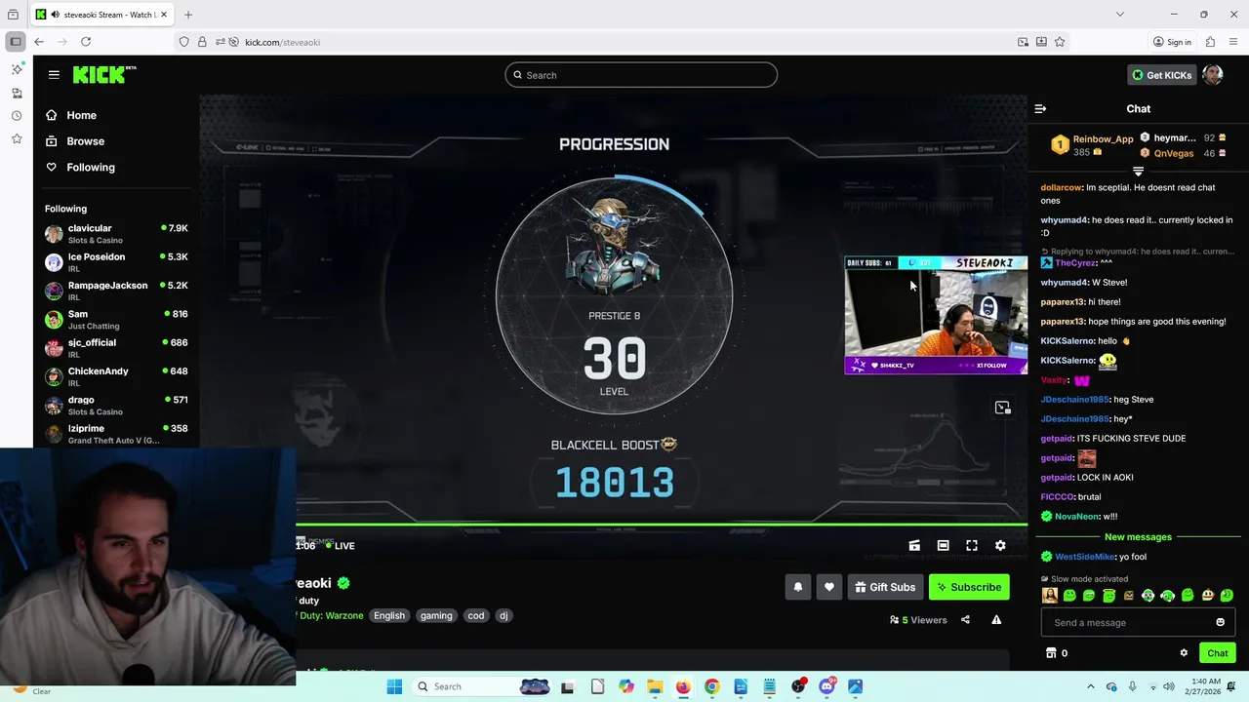Open a new browser tab

point(188,15)
